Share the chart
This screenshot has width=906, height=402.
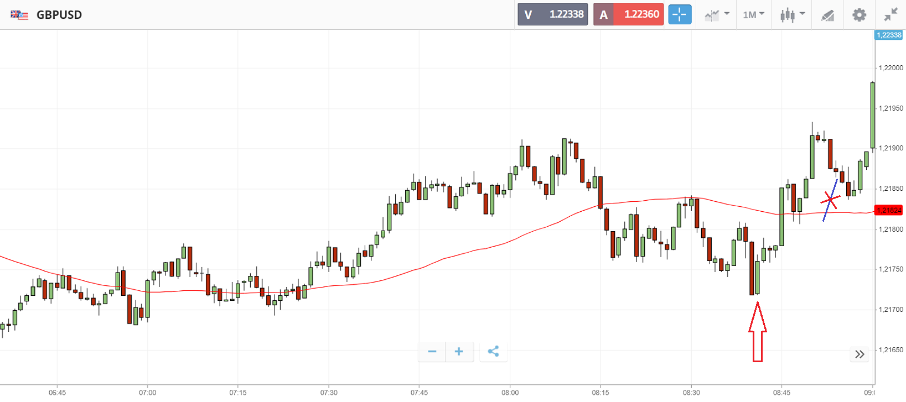click(493, 352)
